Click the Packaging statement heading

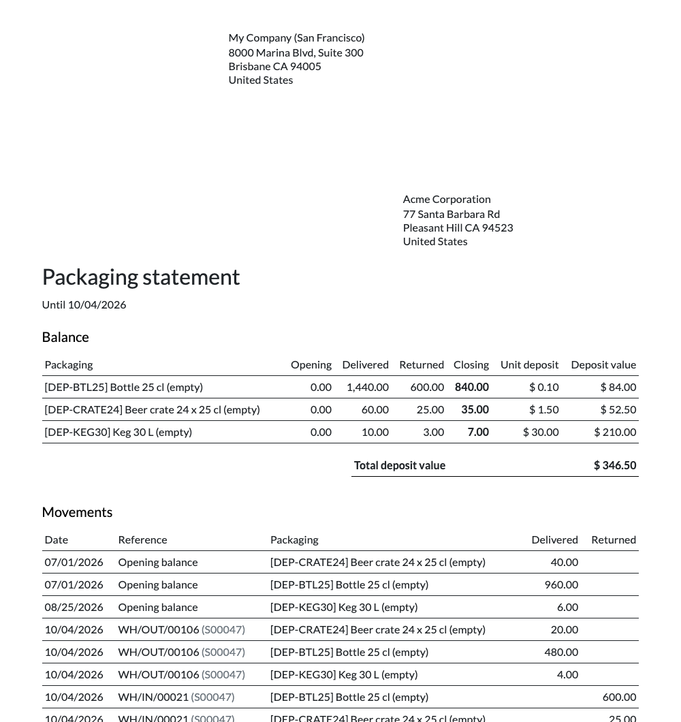[x=141, y=277]
